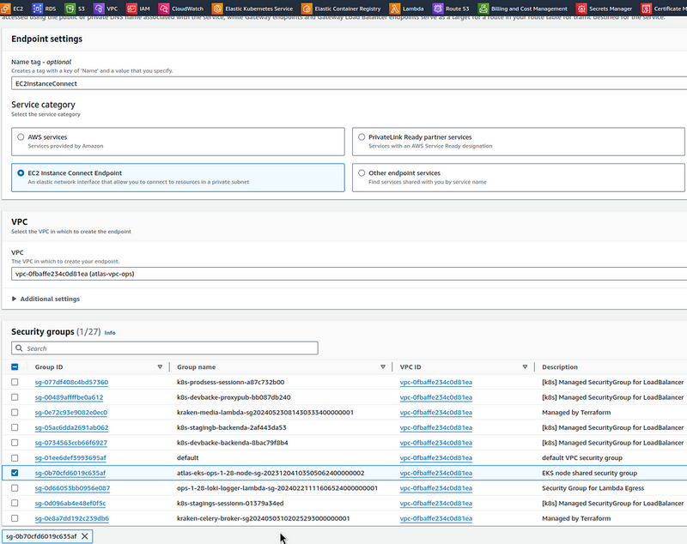Viewport: 687px width, 544px height.
Task: Expand the Additional settings section
Action: click(47, 299)
